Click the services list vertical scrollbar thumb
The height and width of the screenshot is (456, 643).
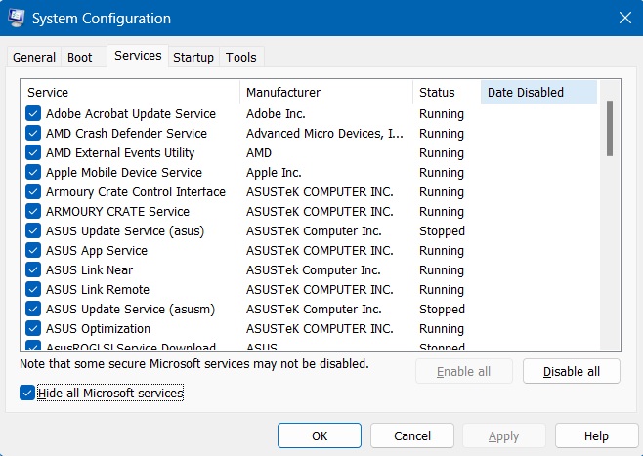point(610,128)
